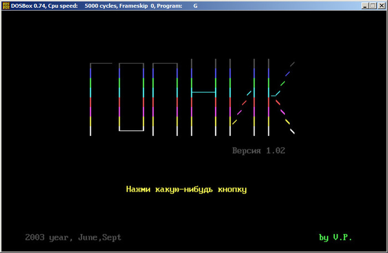Viewport: 388px width, 253px height.
Task: Minimize the DOSBox window
Action: 365,6
